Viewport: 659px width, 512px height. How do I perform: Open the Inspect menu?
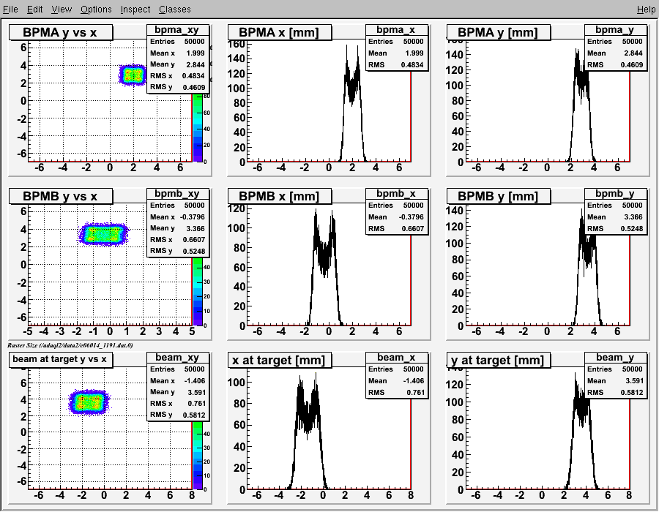click(135, 10)
